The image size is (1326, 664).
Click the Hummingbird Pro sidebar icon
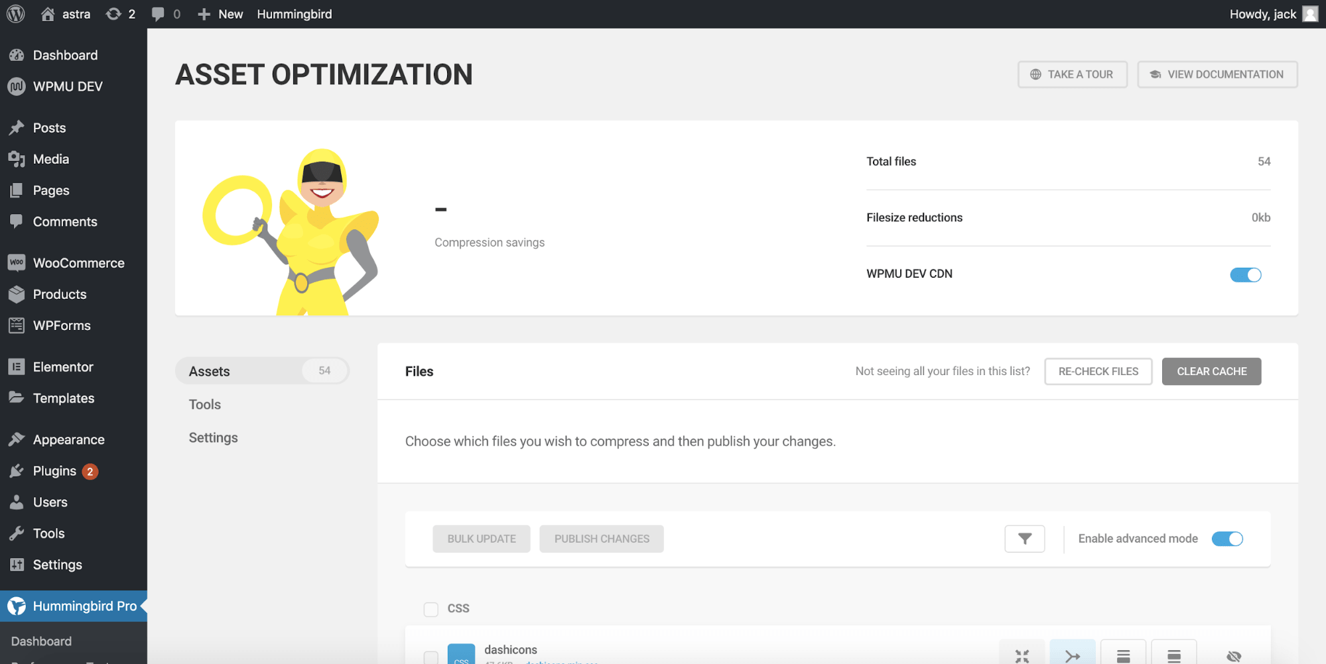click(x=16, y=605)
